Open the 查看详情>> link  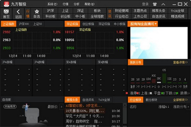(180, 63)
